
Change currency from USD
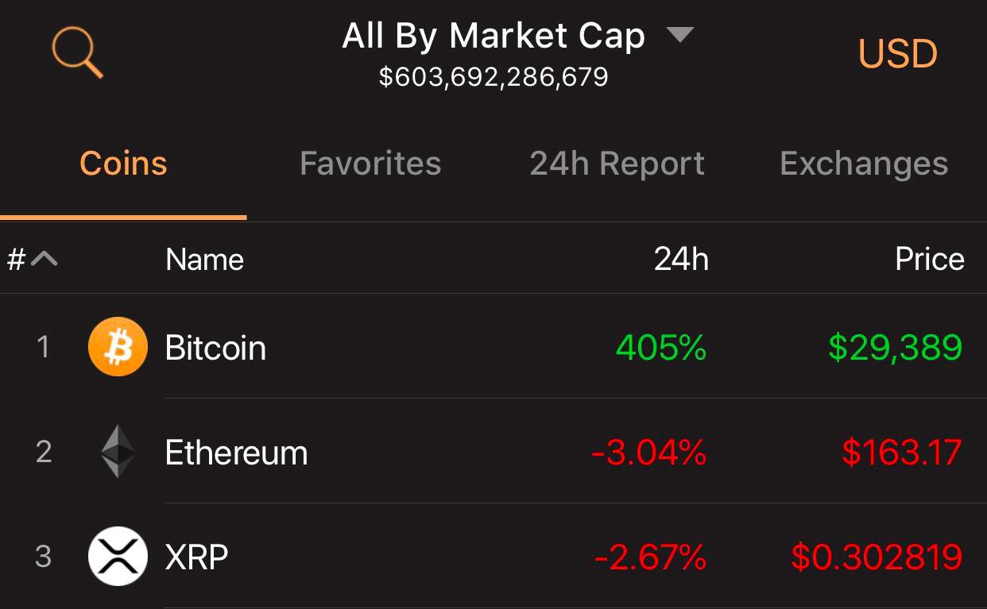click(897, 54)
